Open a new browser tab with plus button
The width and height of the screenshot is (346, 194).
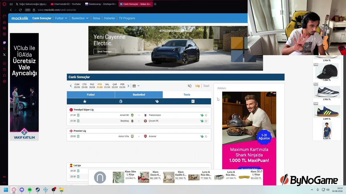155,4
